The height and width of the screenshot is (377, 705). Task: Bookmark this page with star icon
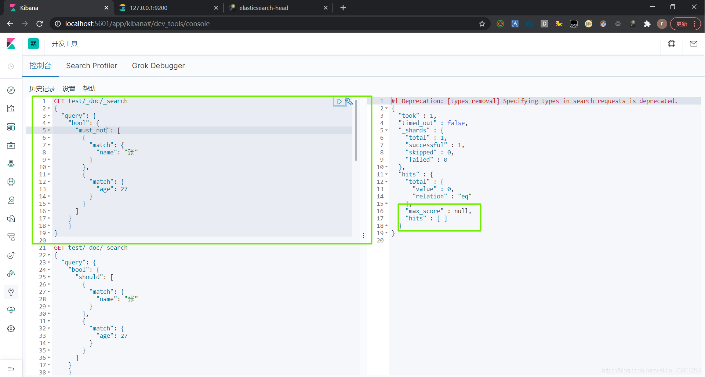[x=482, y=24]
